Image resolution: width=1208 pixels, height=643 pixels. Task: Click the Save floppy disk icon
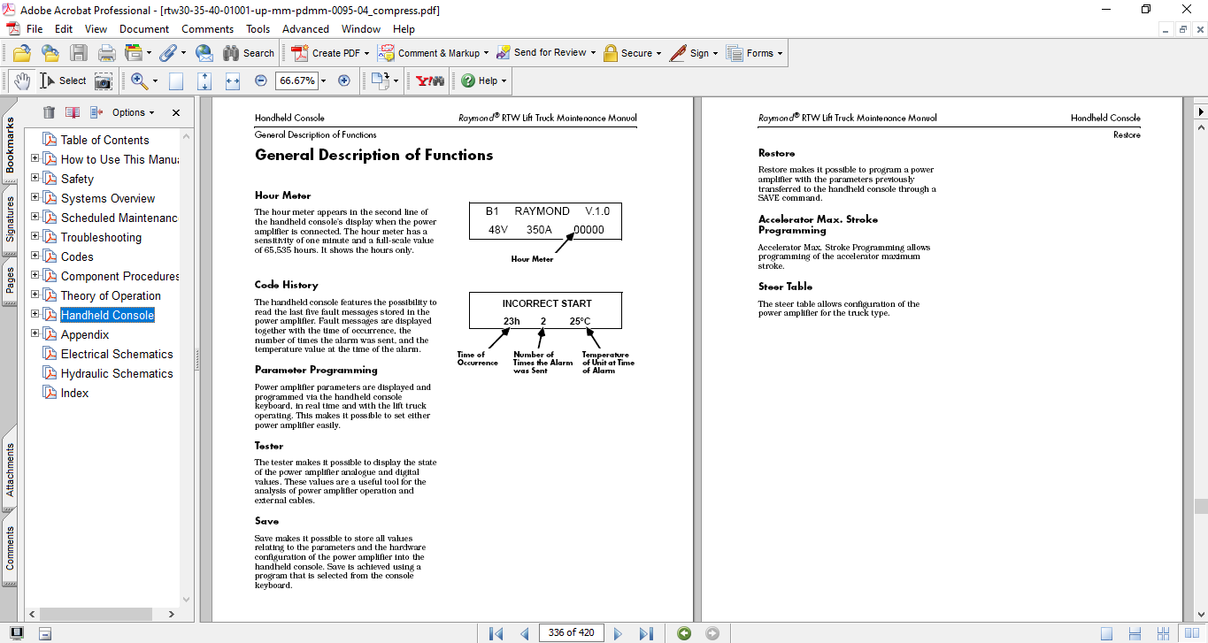click(79, 53)
